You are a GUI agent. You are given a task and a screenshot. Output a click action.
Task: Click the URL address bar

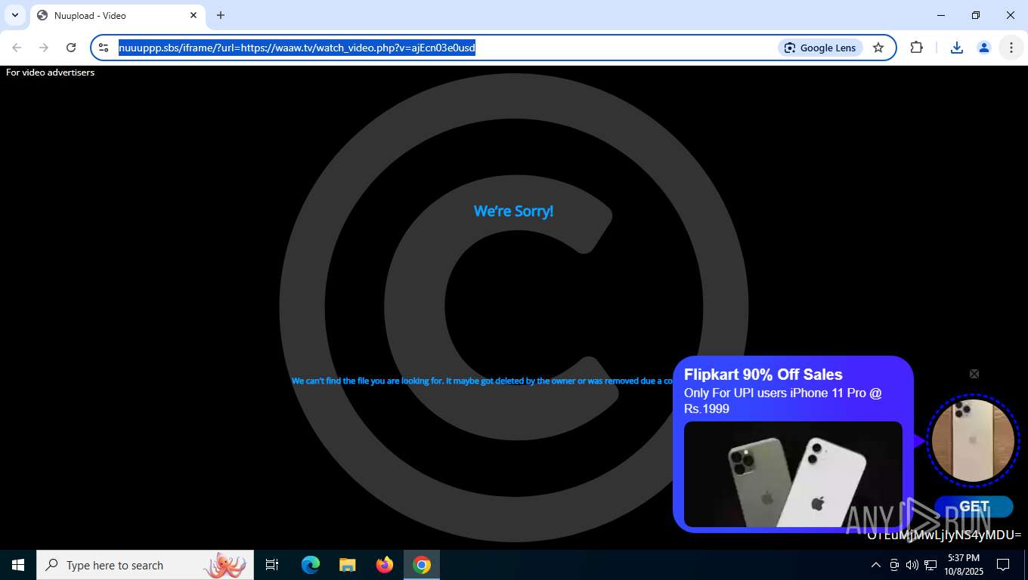coord(446,48)
